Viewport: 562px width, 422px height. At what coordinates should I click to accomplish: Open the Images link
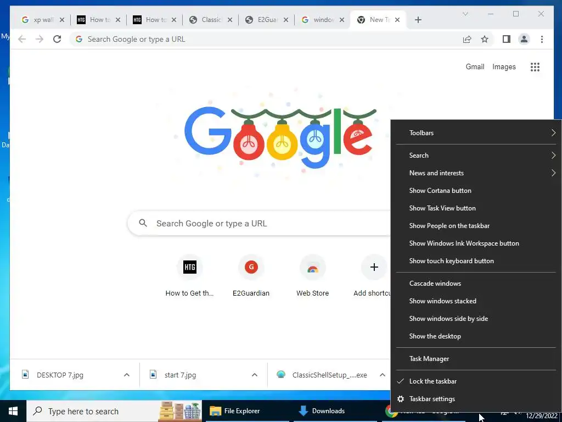(x=504, y=66)
